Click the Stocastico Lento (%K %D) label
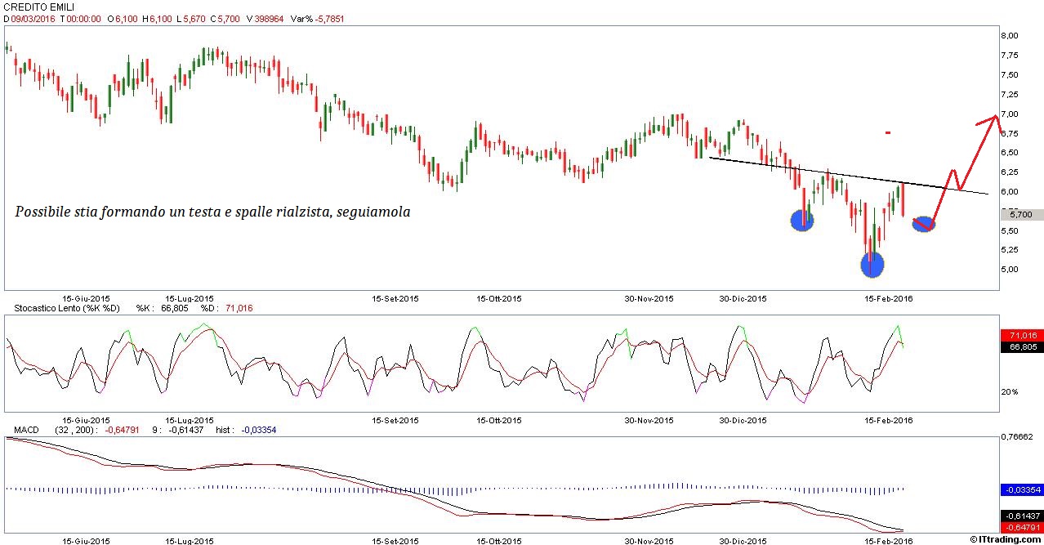This screenshot has width=1044, height=545. tap(62, 308)
